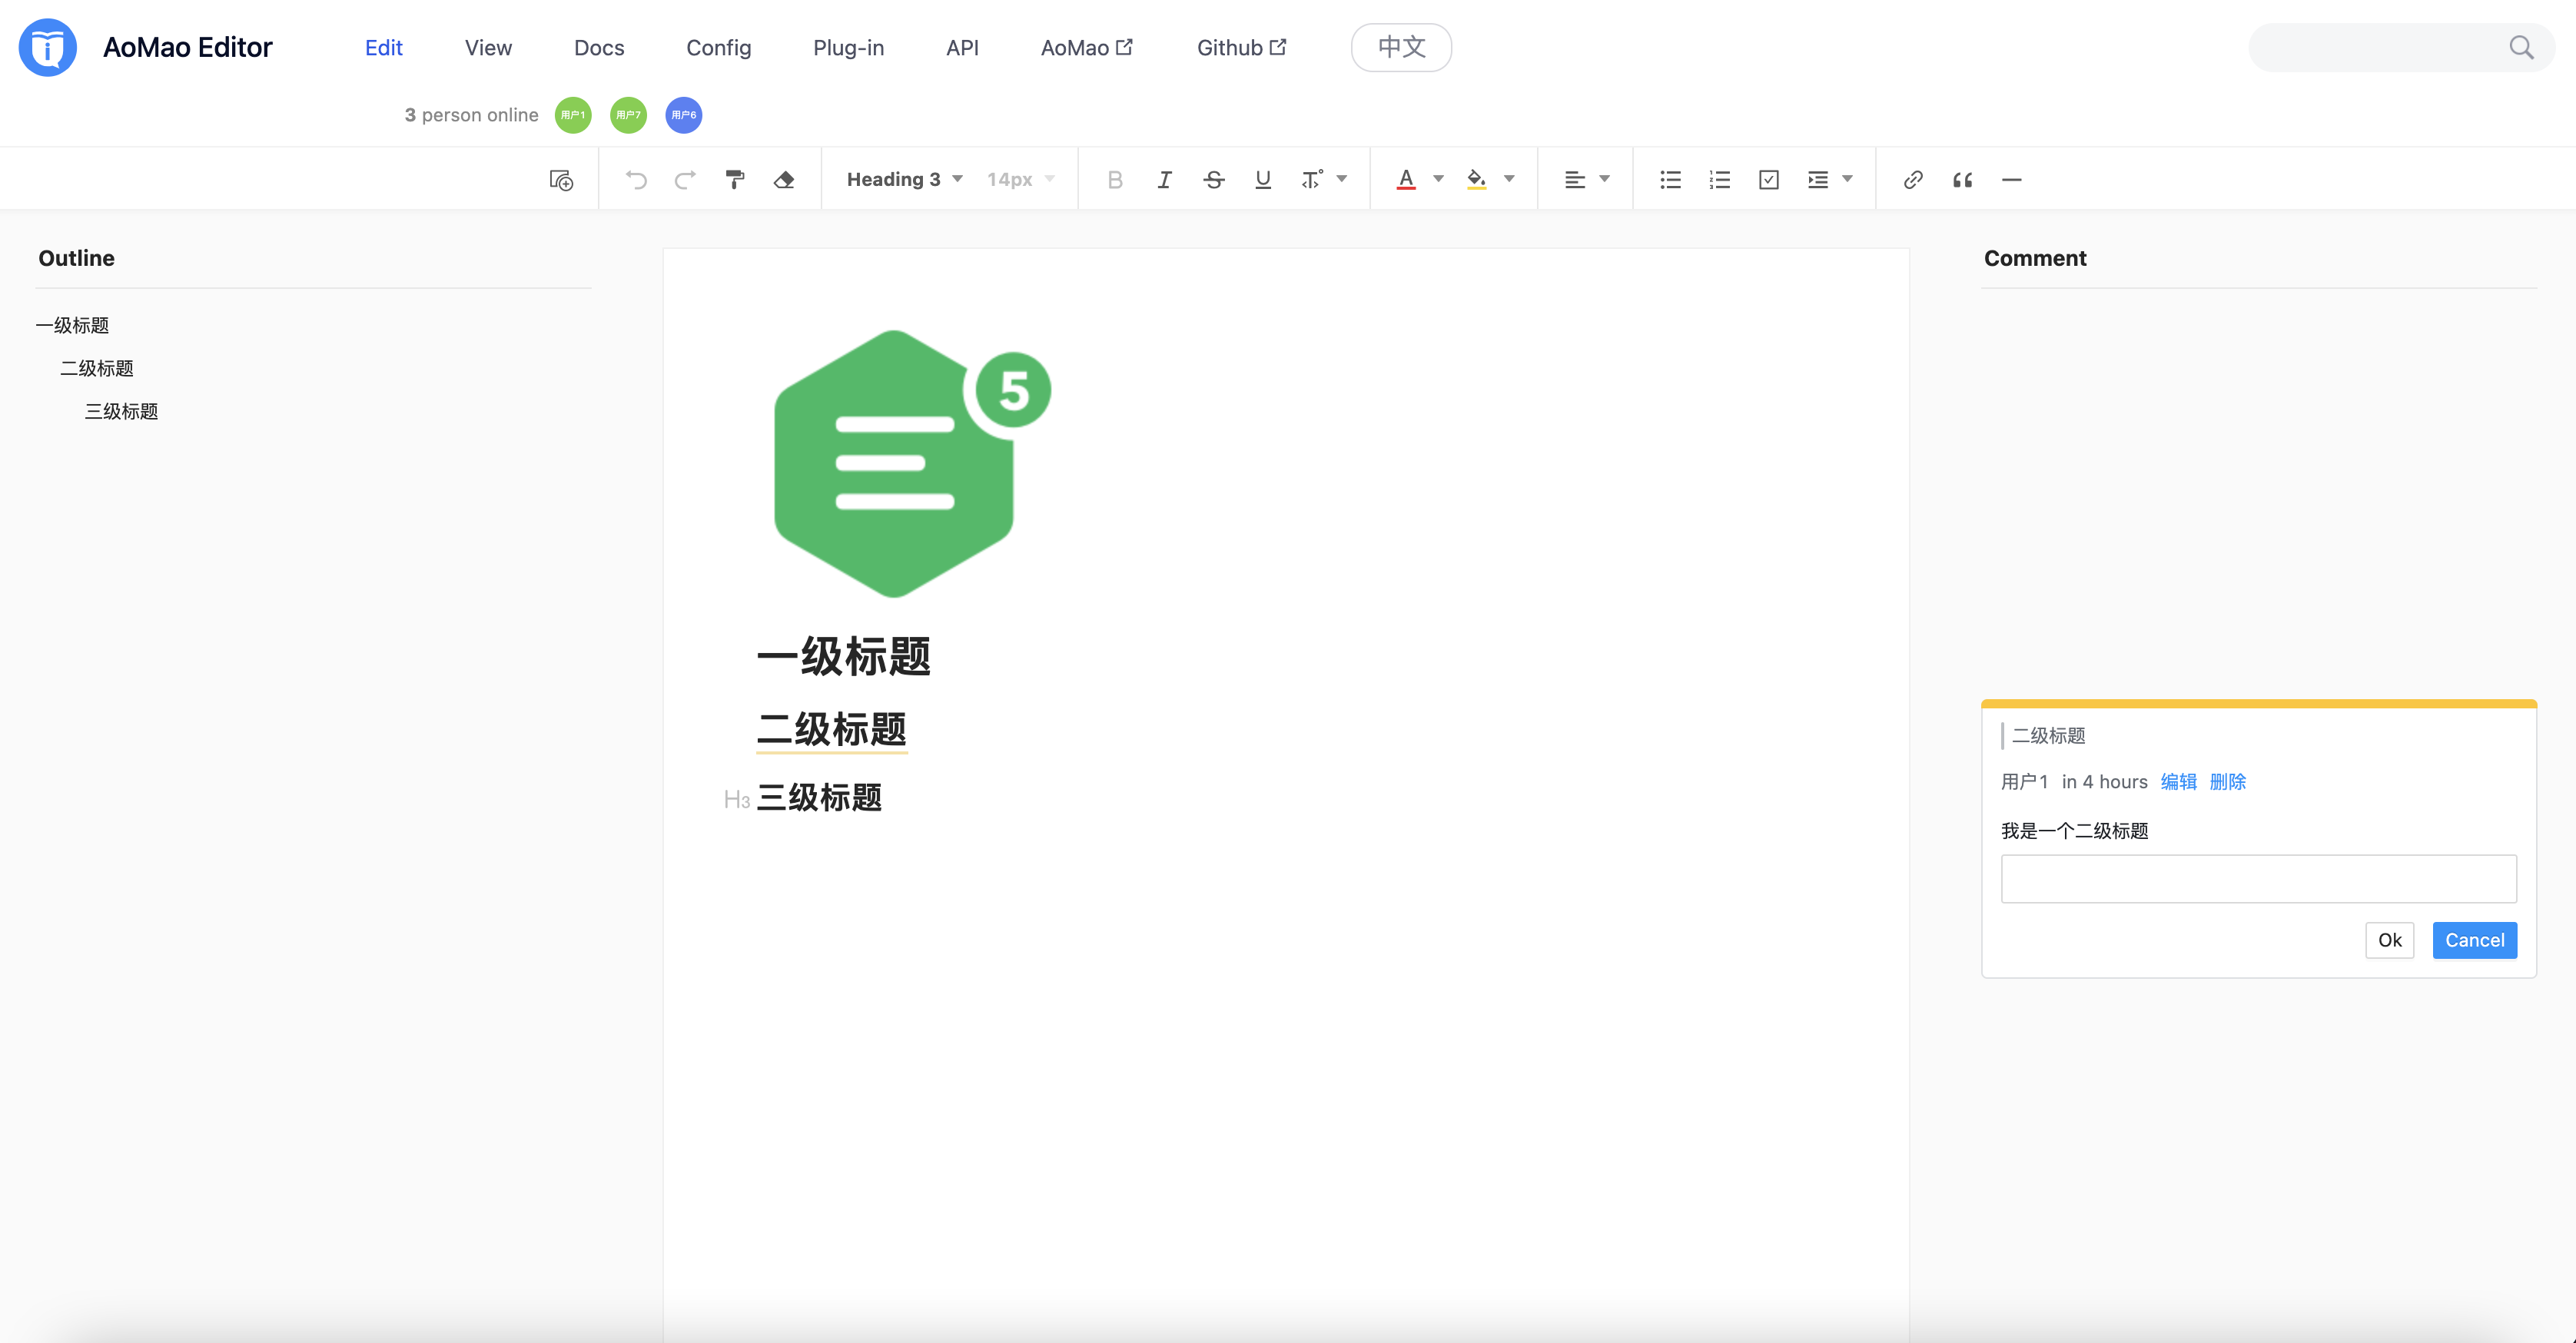Image resolution: width=2576 pixels, height=1343 pixels.
Task: Click the indent icon
Action: 1818,180
